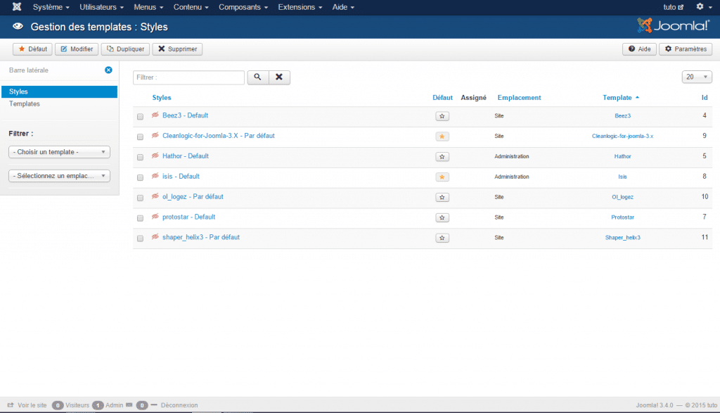Click the search magnifier icon button
The image size is (720, 413).
tap(257, 77)
